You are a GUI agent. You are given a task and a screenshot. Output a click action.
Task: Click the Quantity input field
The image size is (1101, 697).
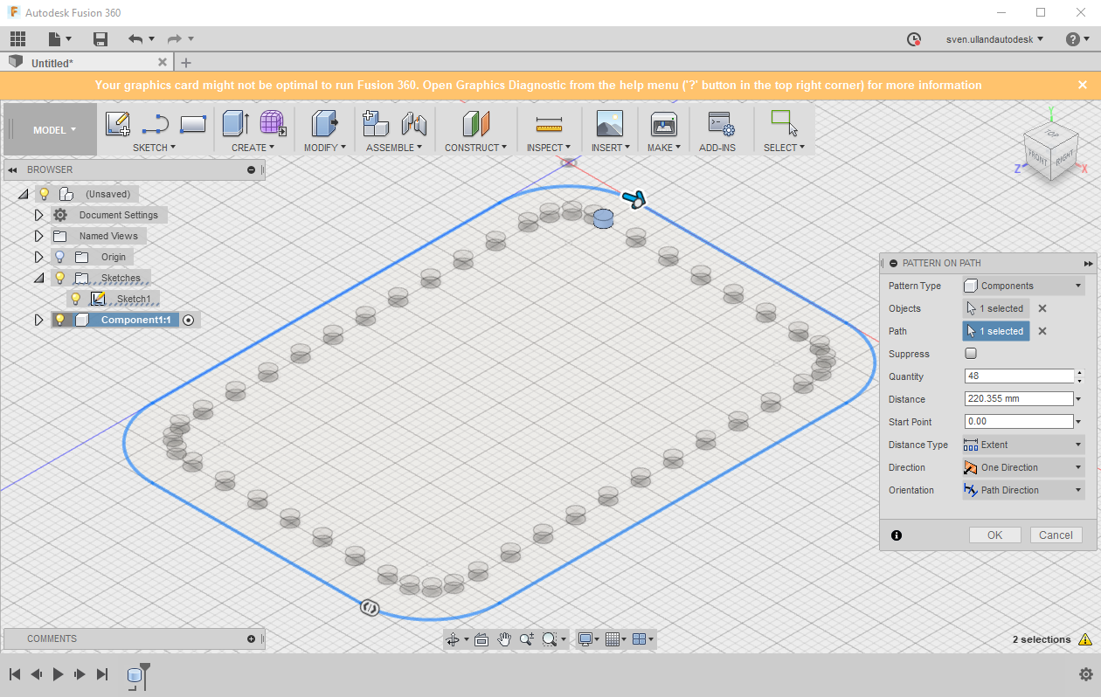(1018, 376)
